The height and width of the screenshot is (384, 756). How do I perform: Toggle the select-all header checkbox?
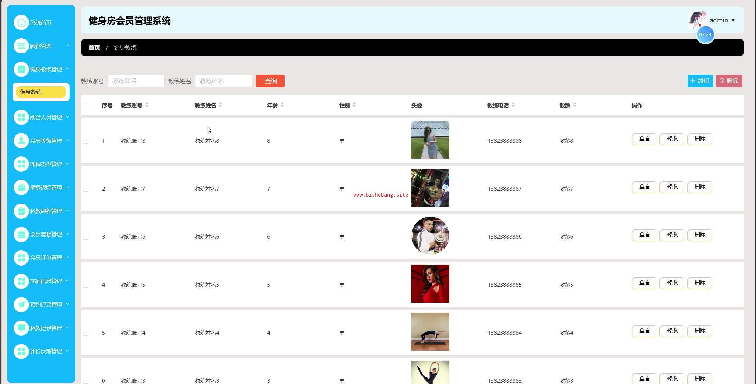[x=86, y=105]
